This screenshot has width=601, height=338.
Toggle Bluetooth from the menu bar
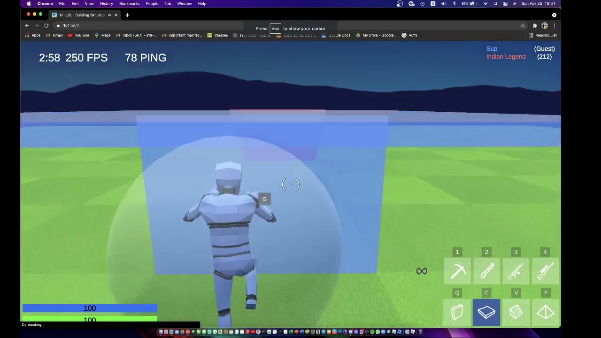coord(454,4)
